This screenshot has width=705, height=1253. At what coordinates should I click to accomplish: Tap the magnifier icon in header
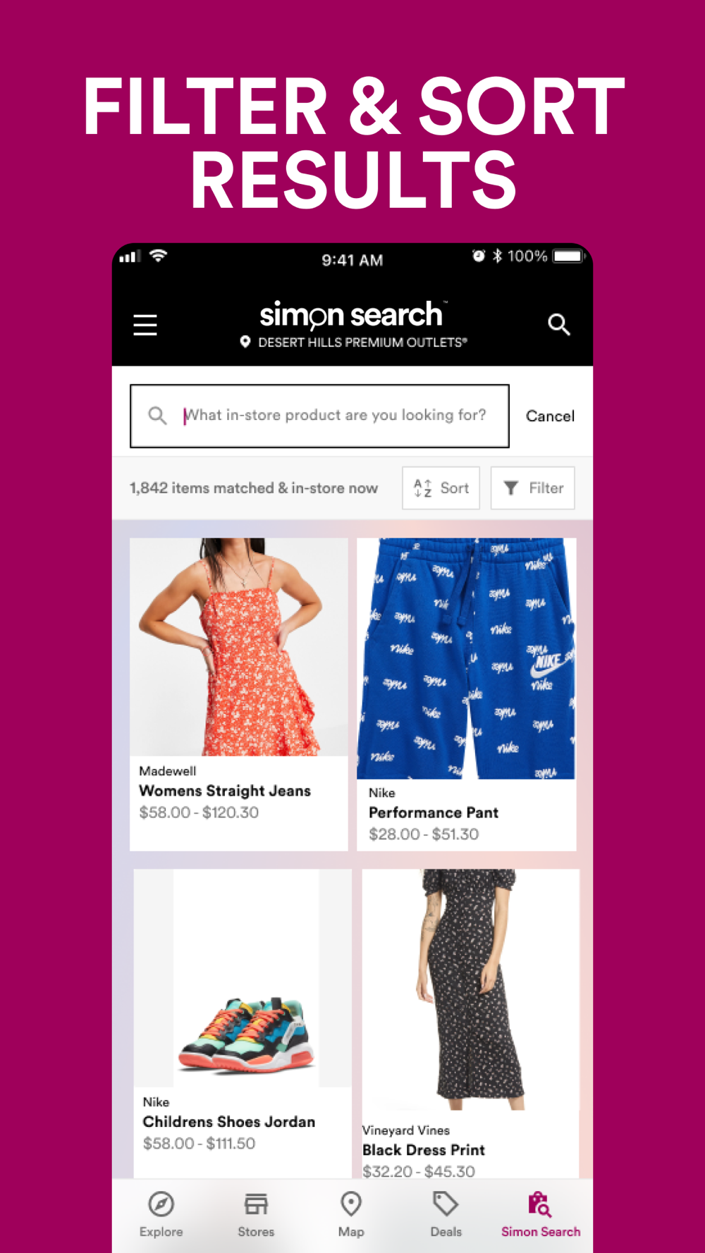click(558, 324)
